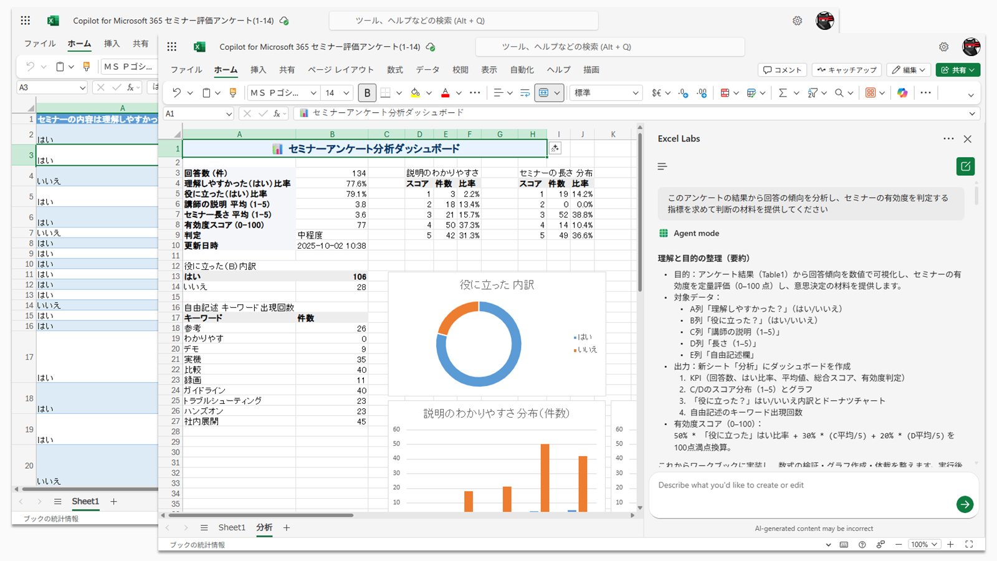Select the Sheet1 tab in the back Excel window

coord(85,501)
